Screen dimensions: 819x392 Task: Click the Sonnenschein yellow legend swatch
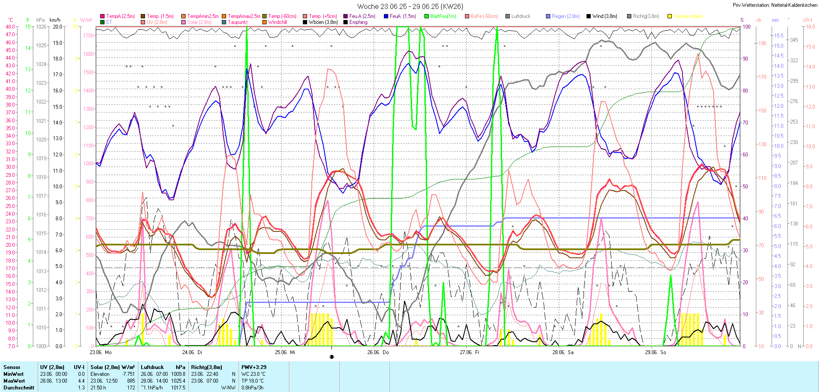670,16
